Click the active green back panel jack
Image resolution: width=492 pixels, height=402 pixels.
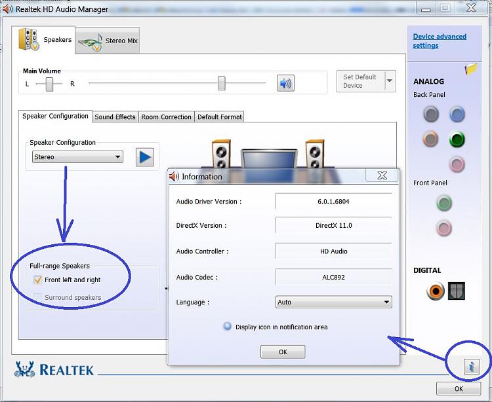pos(457,139)
